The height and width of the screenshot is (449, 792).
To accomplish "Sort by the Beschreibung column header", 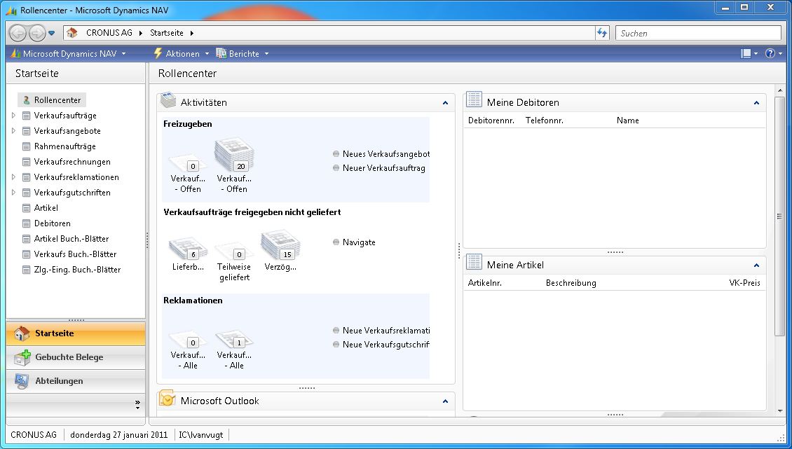I will (x=571, y=284).
